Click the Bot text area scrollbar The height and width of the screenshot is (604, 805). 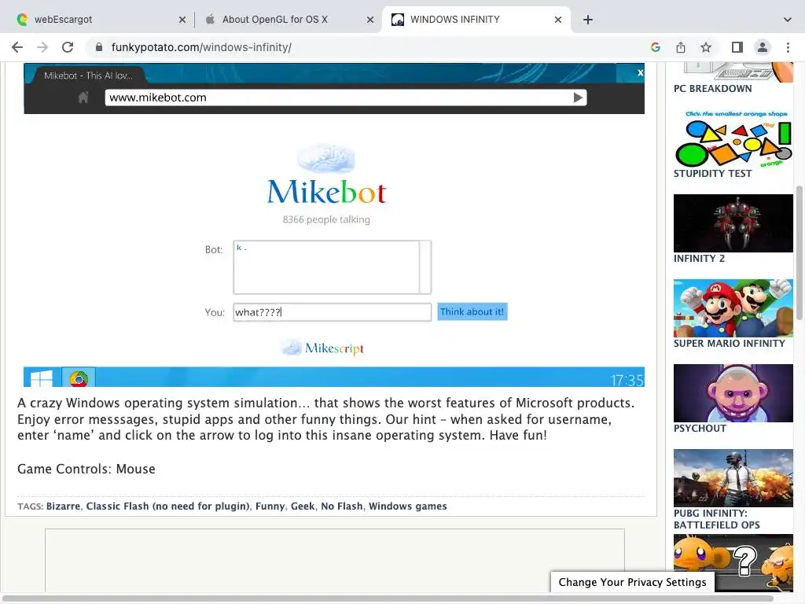(425, 267)
